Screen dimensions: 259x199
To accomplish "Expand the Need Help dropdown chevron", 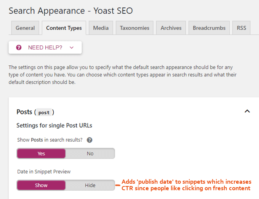I will coord(71,48).
